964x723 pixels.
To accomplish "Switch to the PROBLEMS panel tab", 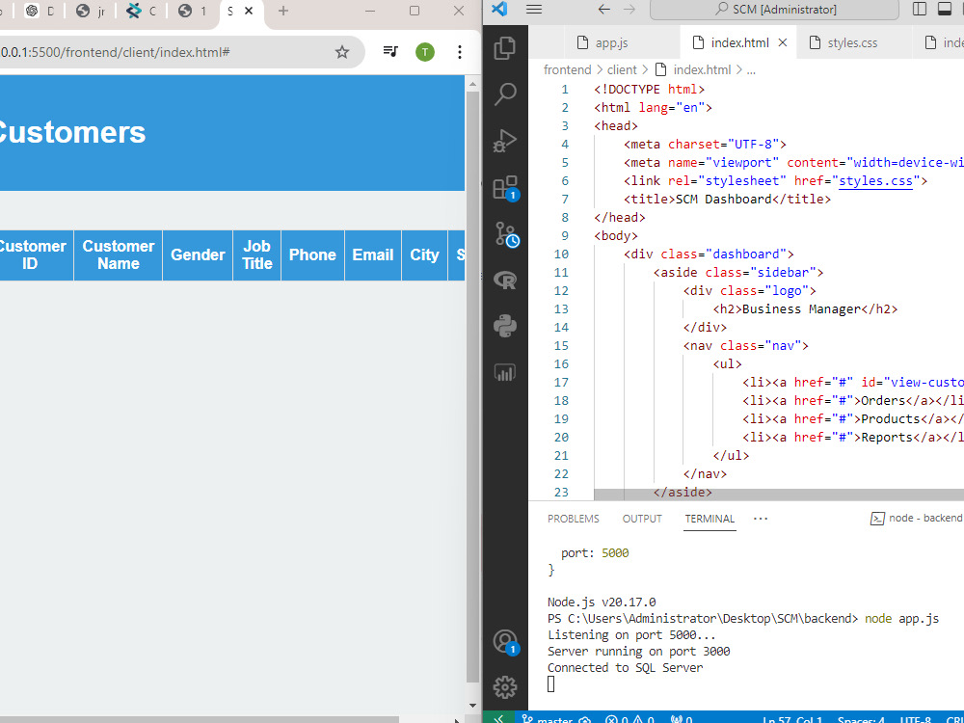I will click(573, 519).
